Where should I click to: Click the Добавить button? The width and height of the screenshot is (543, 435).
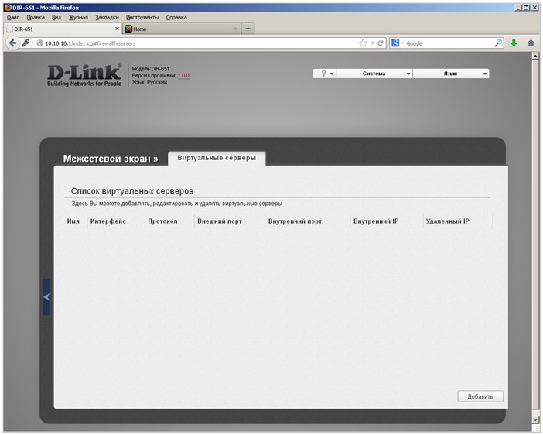coord(480,396)
